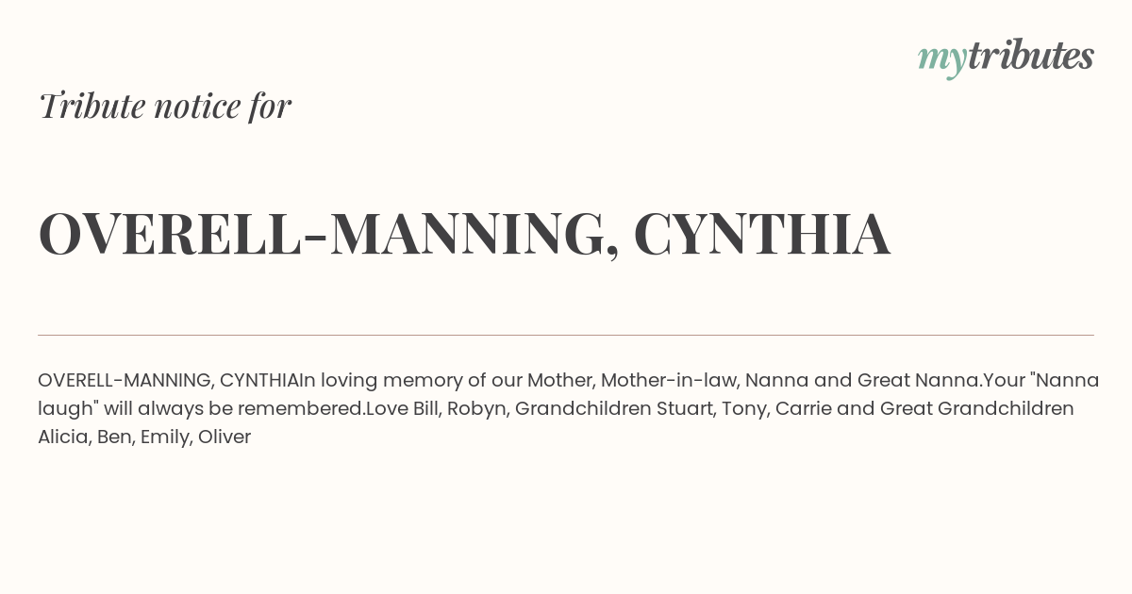Click the name "Emily" on the last line
The height and width of the screenshot is (594, 1132).
tap(165, 437)
